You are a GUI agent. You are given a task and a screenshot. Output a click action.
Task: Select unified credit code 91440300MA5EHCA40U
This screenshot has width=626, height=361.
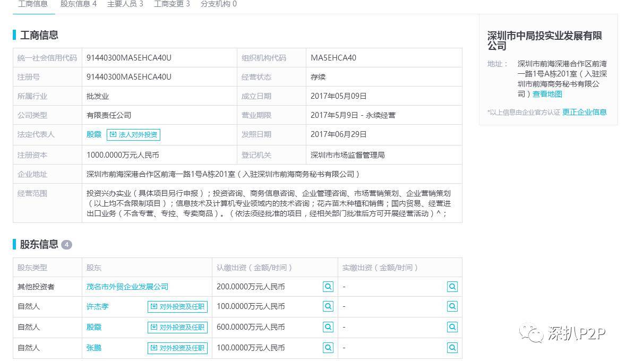[129, 58]
